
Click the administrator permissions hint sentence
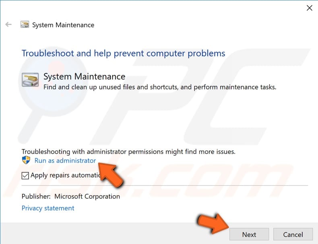128,151
